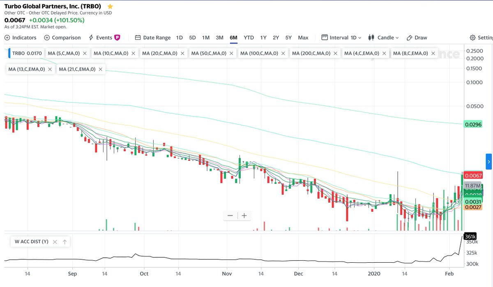Click the MA (50,C,MA,0) label
The width and height of the screenshot is (493, 287).
coord(208,53)
